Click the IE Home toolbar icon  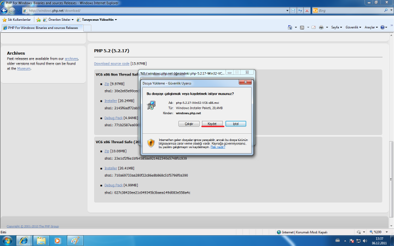[x=288, y=27]
